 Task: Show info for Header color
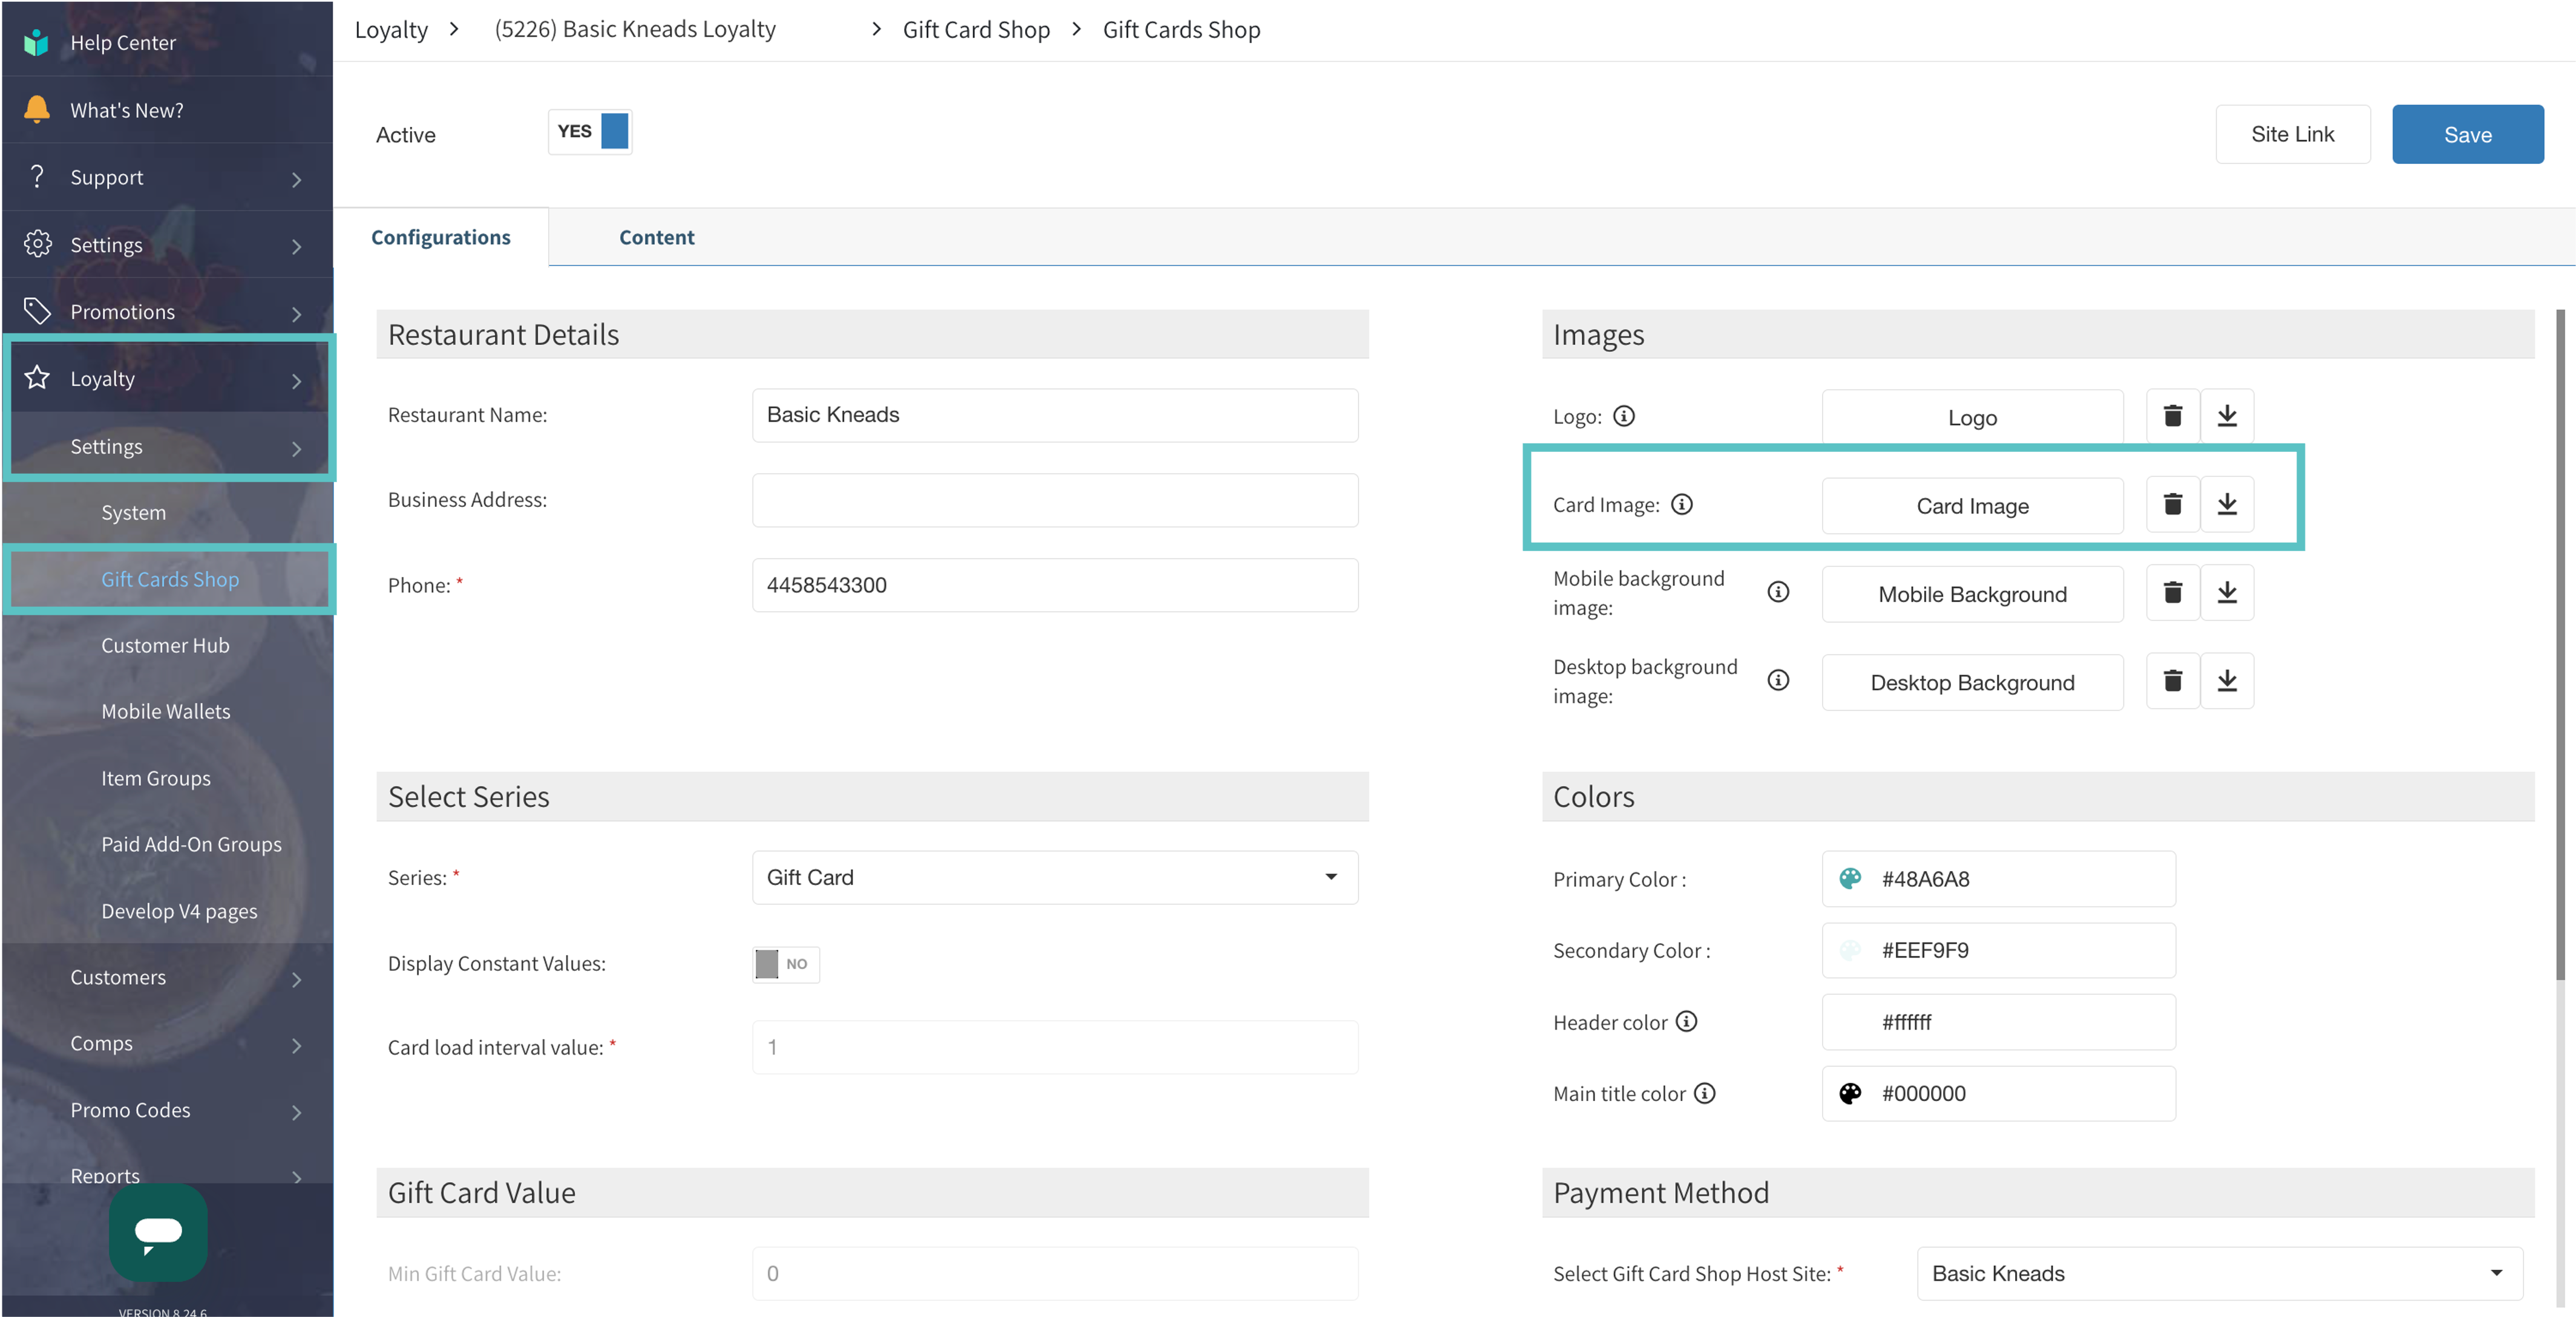(1686, 1021)
